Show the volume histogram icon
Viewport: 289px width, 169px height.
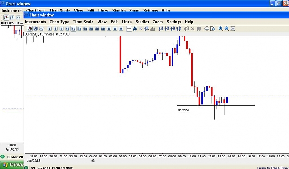(x=153, y=29)
